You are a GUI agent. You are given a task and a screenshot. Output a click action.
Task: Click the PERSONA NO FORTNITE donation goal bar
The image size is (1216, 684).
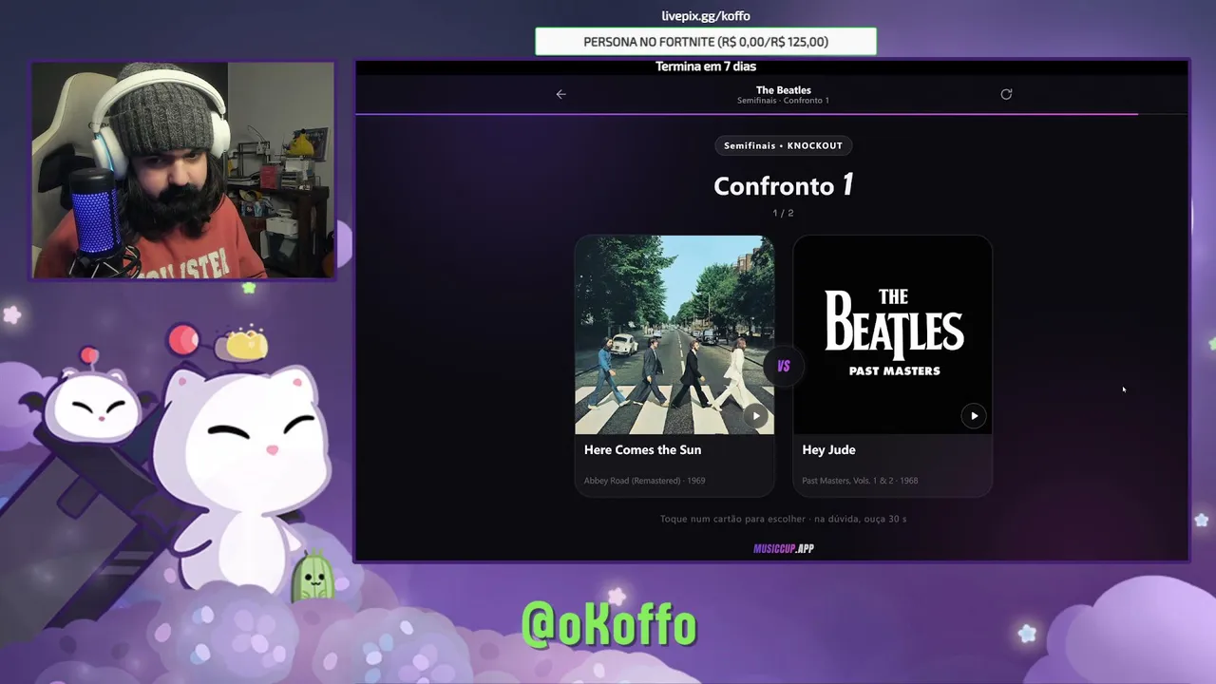point(706,42)
